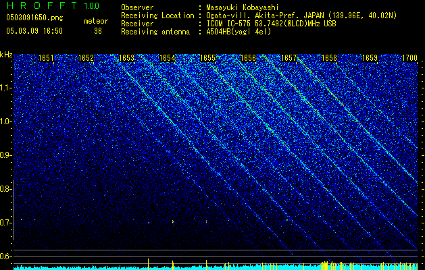
Task: Click the ICOM IC-575 53.7492 MHz USB text
Action: (271, 24)
